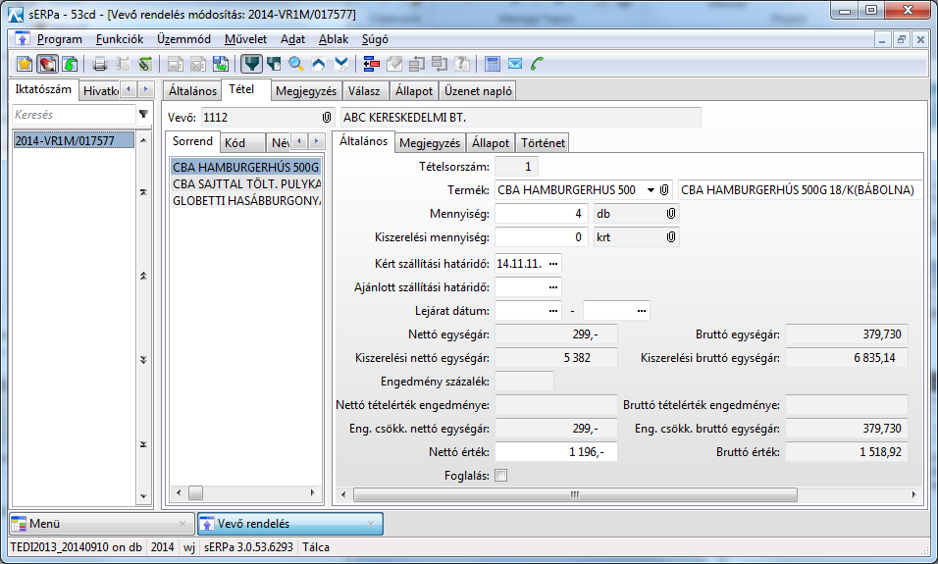Viewport: 938px width, 564px height.
Task: Open the Adat menu
Action: [x=292, y=39]
